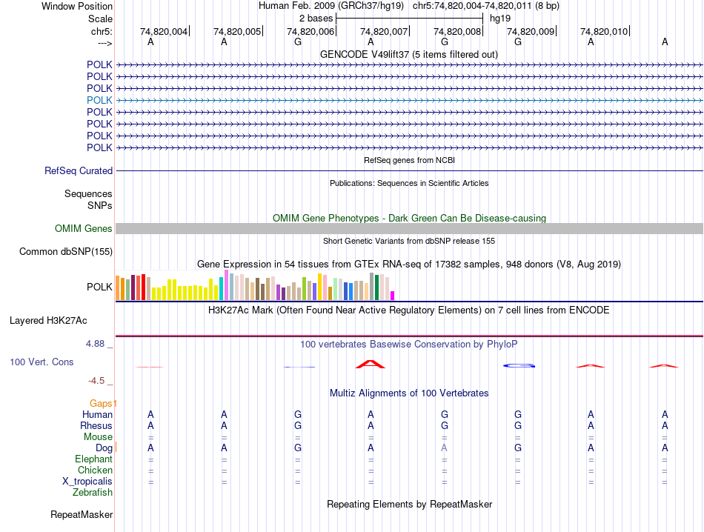Click the RefSeq genes from NCBI title
704x532 pixels.
tap(409, 160)
